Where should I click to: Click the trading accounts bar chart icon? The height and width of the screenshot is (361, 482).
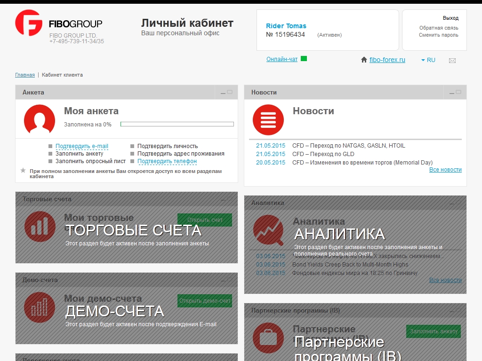tap(40, 227)
